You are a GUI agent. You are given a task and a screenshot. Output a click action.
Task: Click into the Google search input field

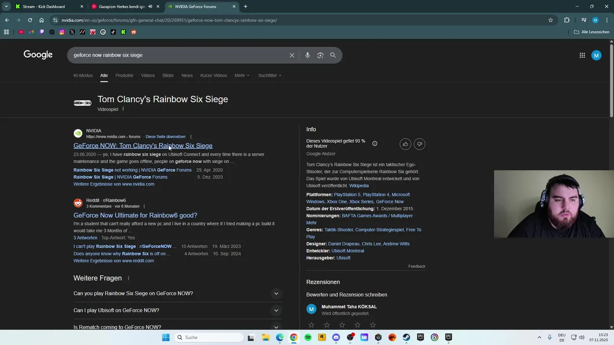[x=177, y=55]
